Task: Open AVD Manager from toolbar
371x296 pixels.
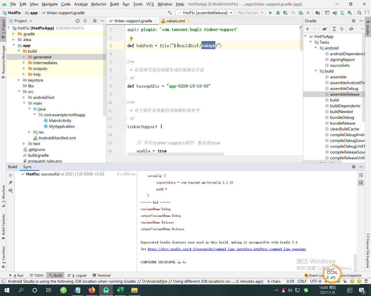Action: coord(342,13)
